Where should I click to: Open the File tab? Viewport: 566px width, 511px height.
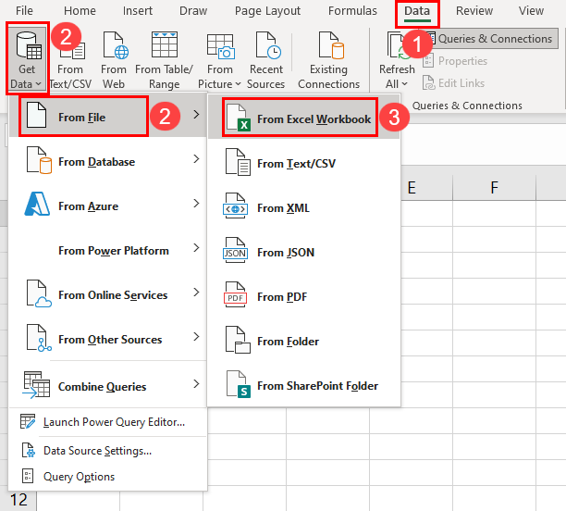tap(24, 11)
